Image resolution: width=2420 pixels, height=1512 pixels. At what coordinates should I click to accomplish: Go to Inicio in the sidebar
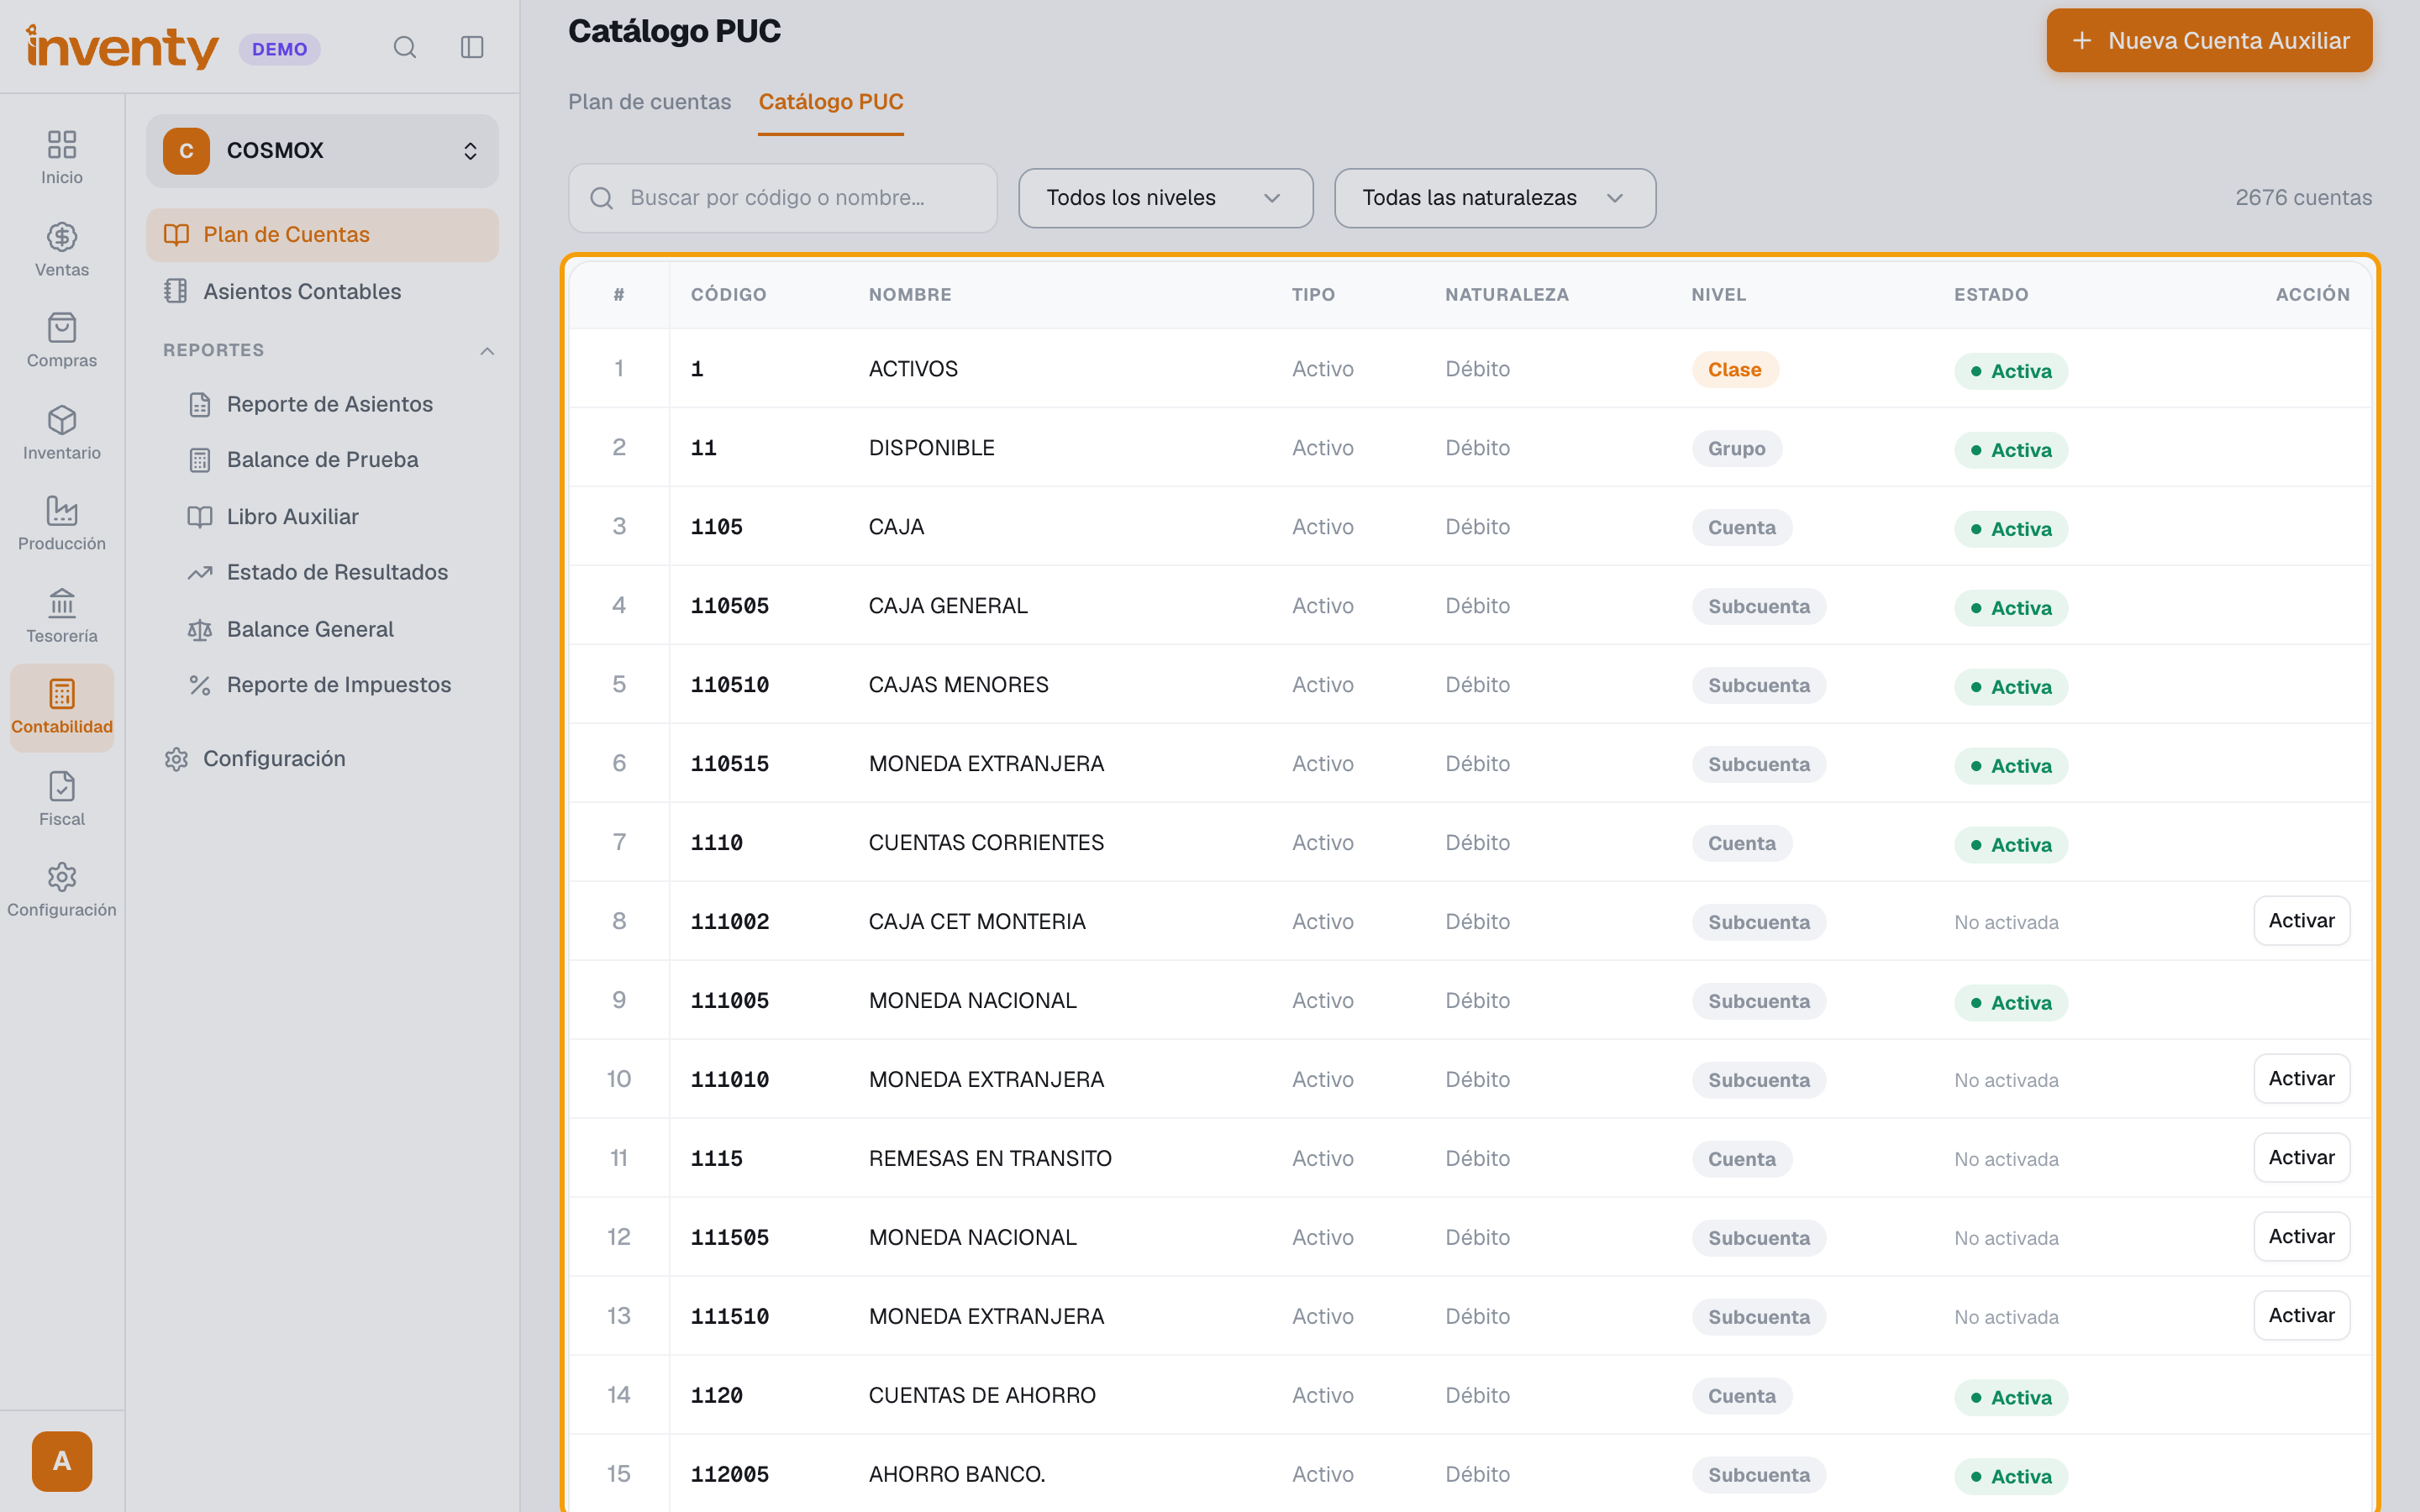click(x=62, y=157)
